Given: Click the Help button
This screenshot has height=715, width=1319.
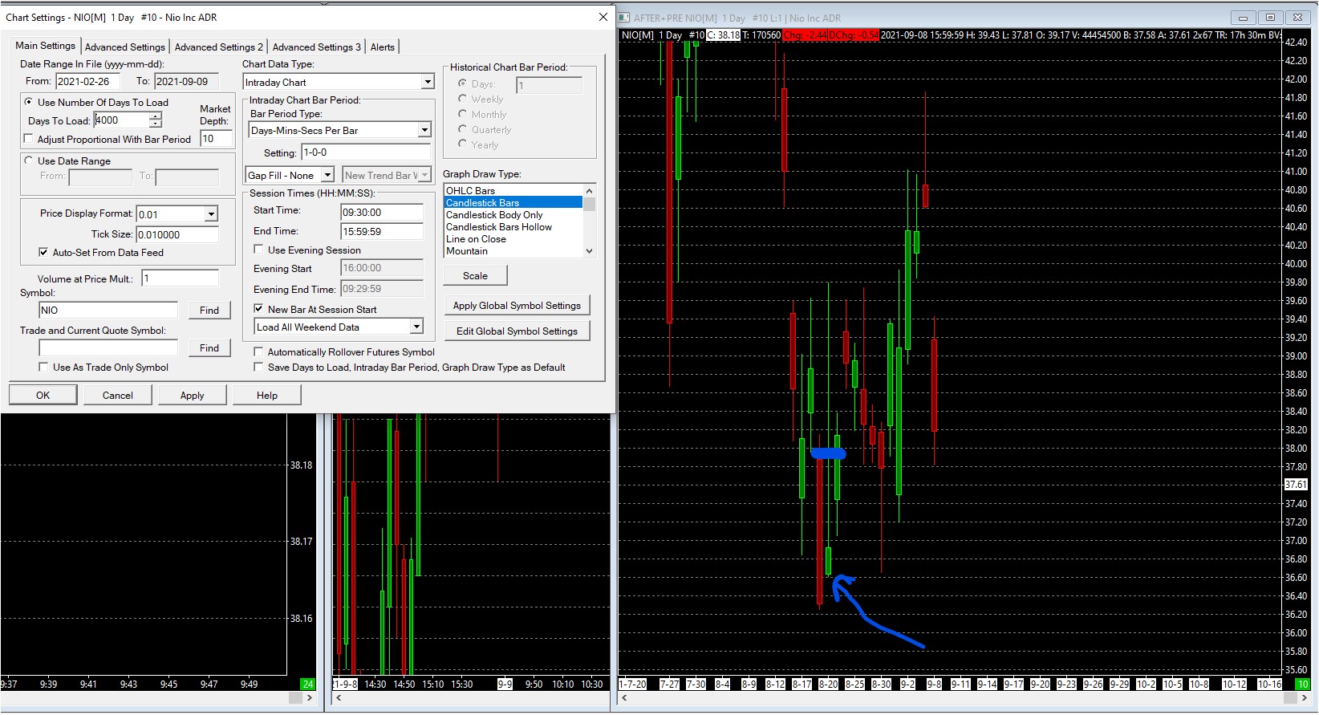Looking at the screenshot, I should point(267,395).
